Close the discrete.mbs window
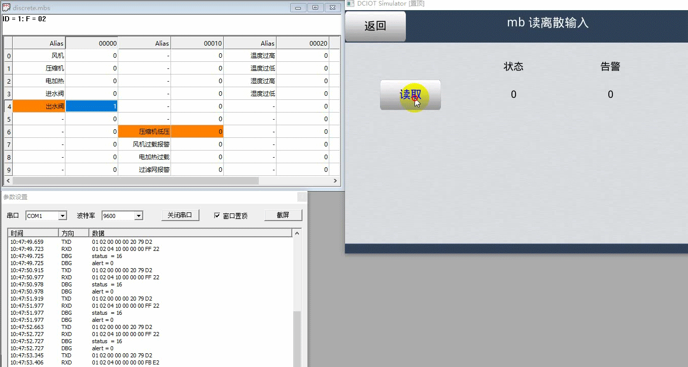This screenshot has width=688, height=367. pyautogui.click(x=332, y=8)
